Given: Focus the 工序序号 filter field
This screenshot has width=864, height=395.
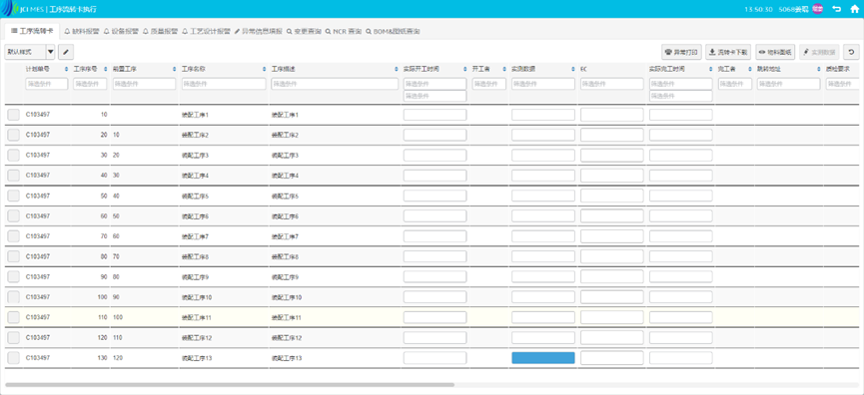Looking at the screenshot, I should click(x=90, y=84).
